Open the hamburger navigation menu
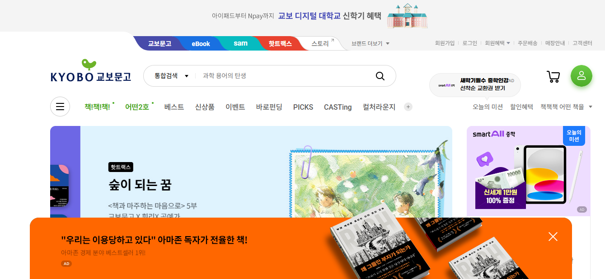Screen dimensions: 605x279 (60, 107)
